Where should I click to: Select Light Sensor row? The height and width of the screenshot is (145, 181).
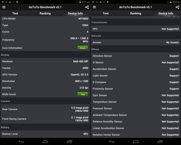pos(136,76)
